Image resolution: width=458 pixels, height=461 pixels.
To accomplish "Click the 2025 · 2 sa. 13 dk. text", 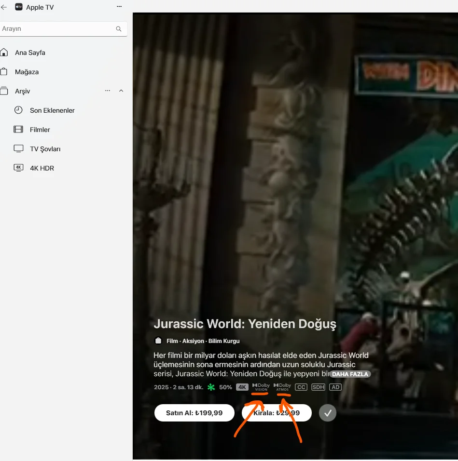I will coord(179,387).
